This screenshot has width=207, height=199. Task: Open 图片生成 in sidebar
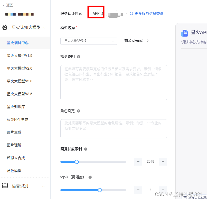(14, 132)
